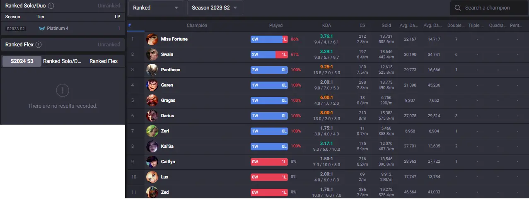Screen dimensions: 529x200
Task: Click the Ranked Solo/Duo info icon
Action: [x=51, y=6]
